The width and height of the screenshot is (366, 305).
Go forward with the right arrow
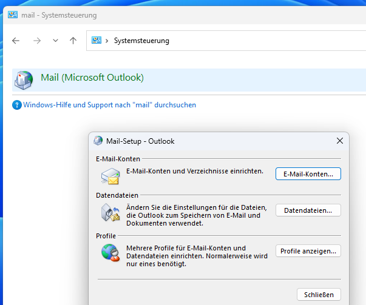(37, 41)
